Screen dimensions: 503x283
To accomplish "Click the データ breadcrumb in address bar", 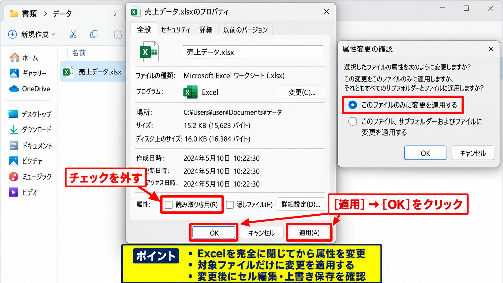I will [x=62, y=14].
